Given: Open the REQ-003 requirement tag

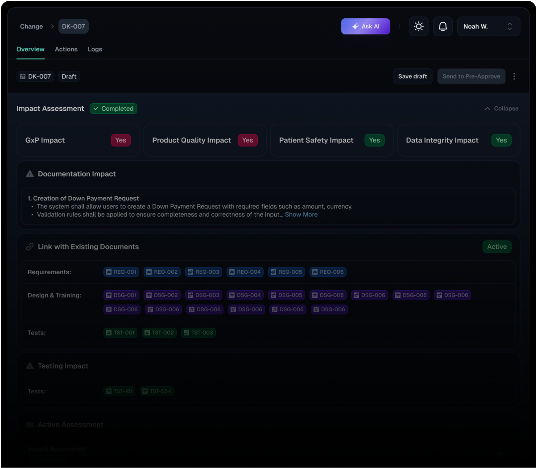Looking at the screenshot, I should pyautogui.click(x=203, y=272).
